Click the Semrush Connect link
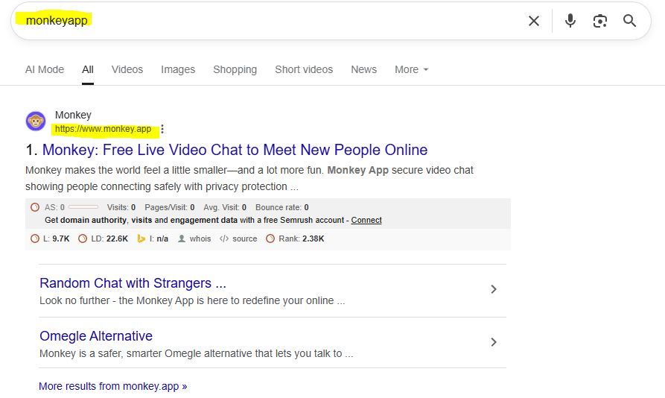This screenshot has width=665, height=398. point(366,220)
